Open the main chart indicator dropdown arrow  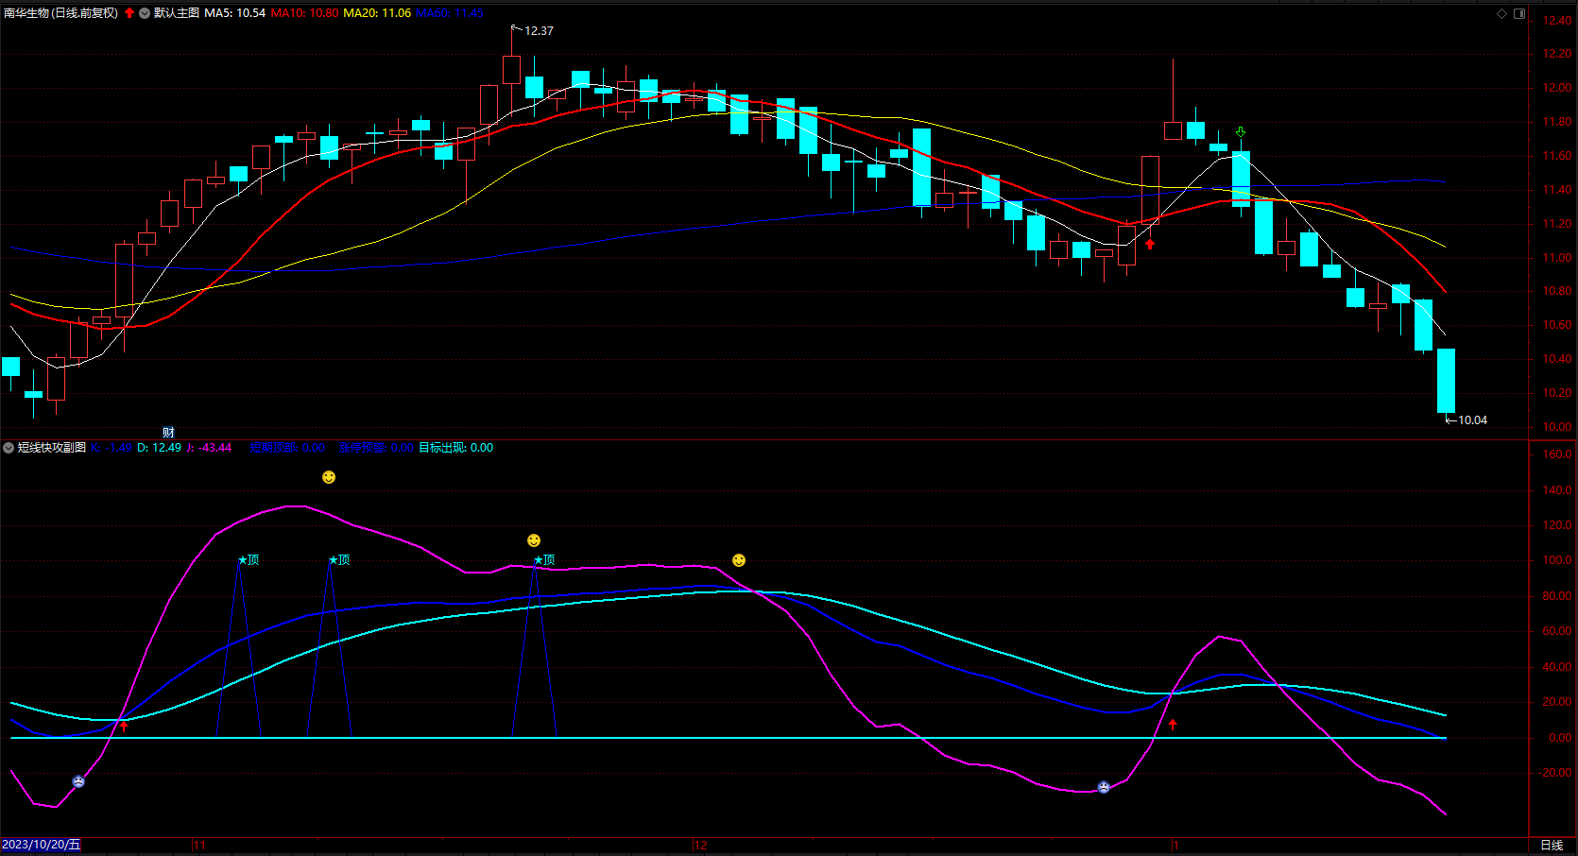[145, 13]
